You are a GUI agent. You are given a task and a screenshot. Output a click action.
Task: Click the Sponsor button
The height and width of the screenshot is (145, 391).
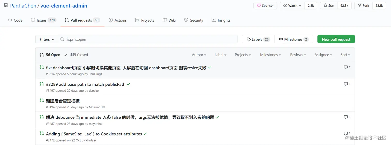click(265, 6)
